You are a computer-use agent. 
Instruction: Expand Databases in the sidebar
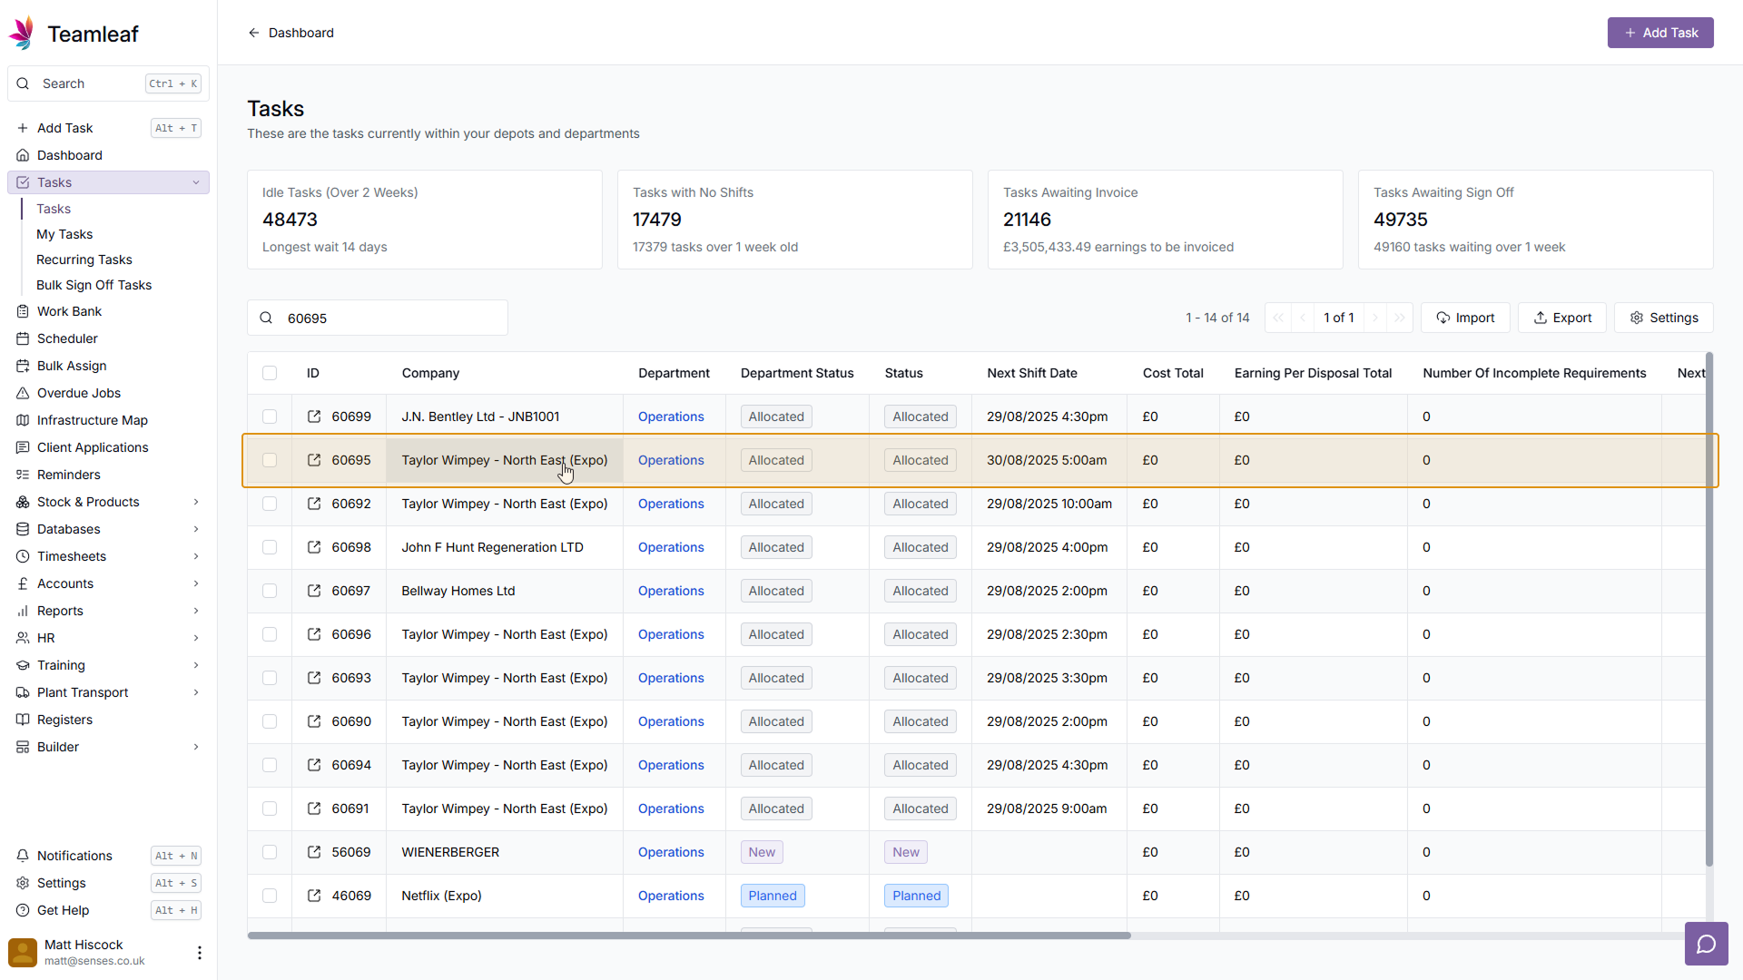[x=196, y=529]
